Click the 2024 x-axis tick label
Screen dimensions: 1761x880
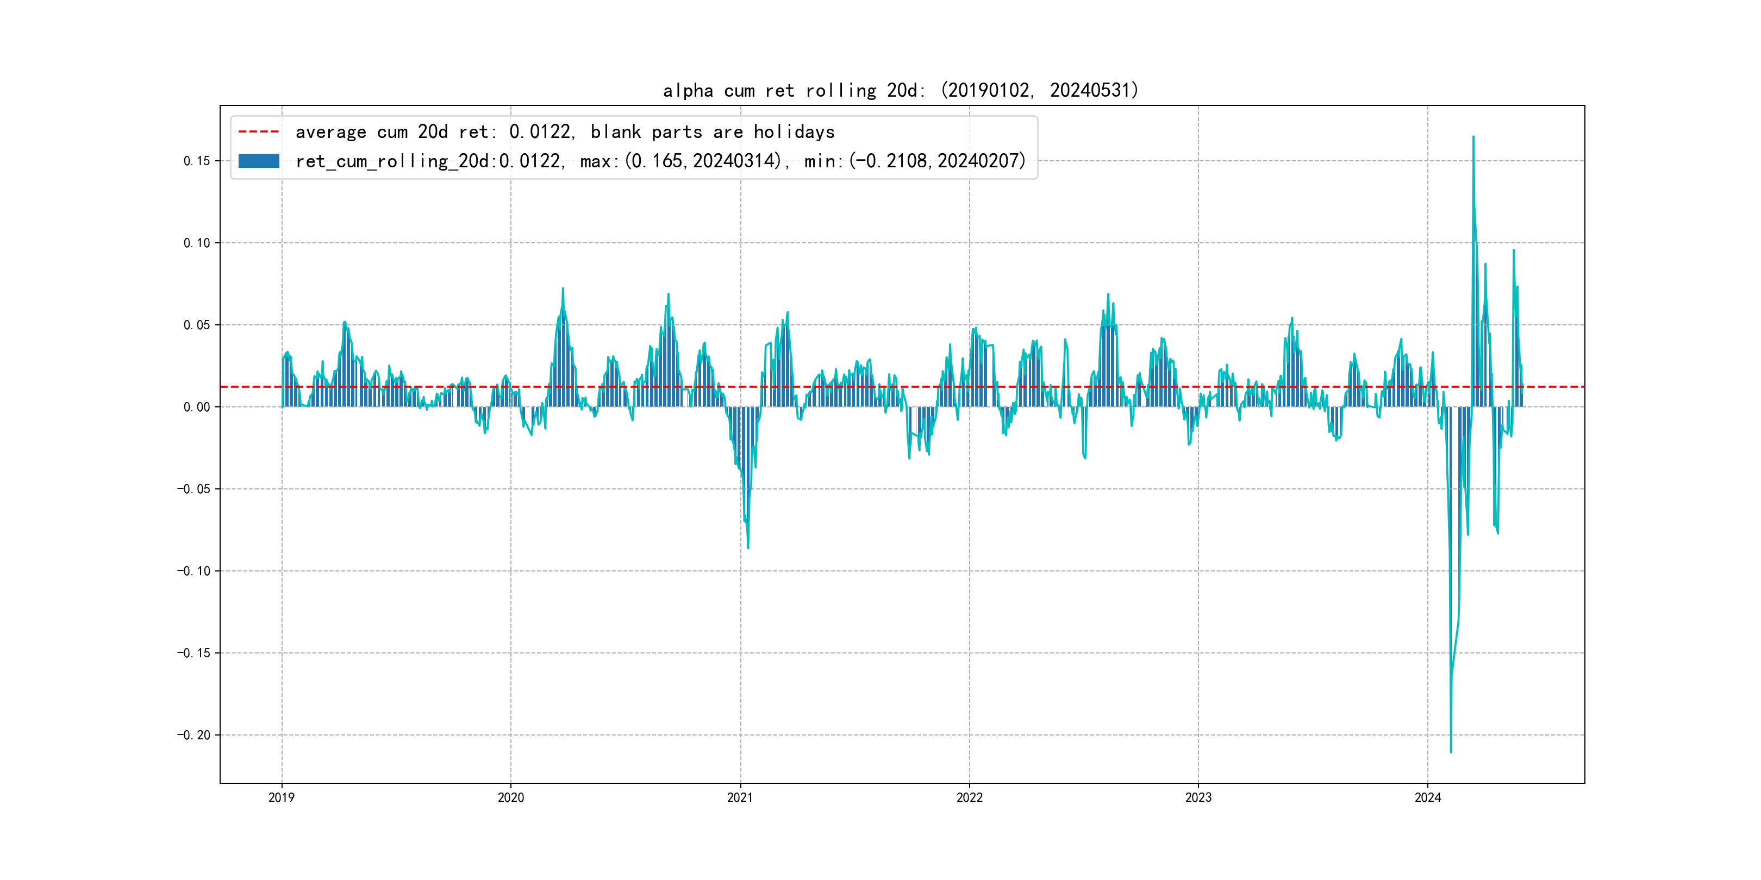click(x=1427, y=797)
